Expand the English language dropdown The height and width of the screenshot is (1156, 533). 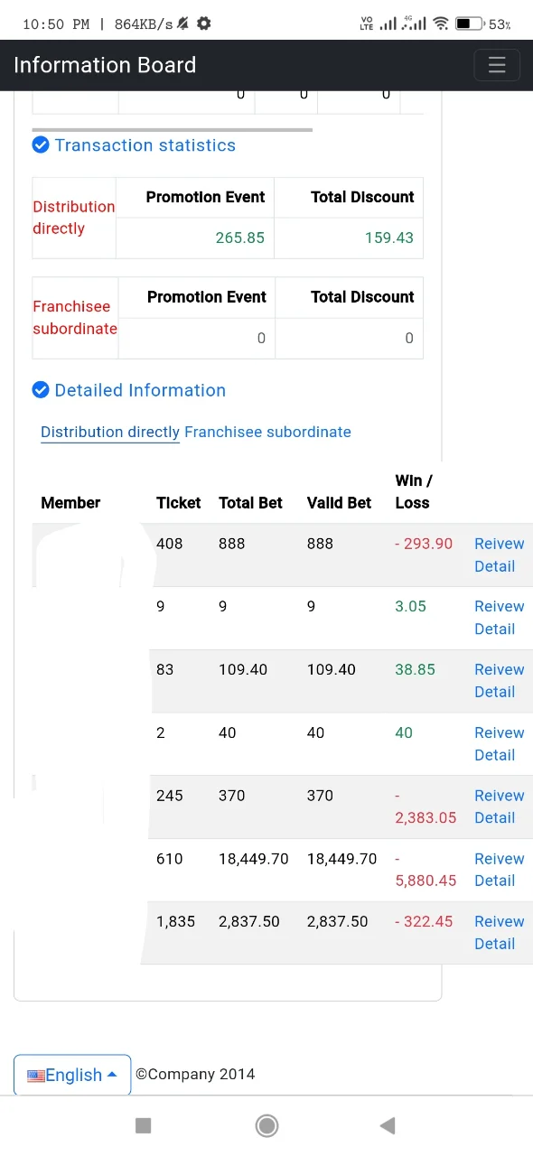pyautogui.click(x=72, y=1075)
